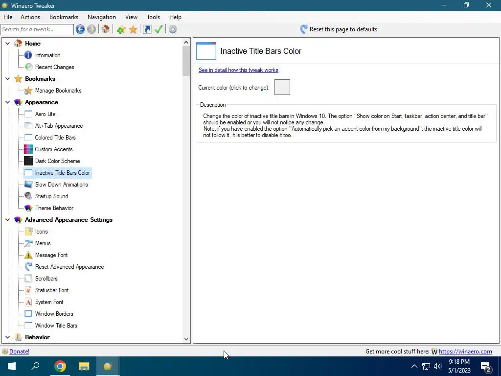This screenshot has height=376, width=501.
Task: Open taskbar search magnifier
Action: click(x=35, y=366)
